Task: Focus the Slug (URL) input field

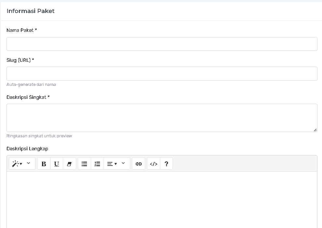Action: click(x=162, y=74)
